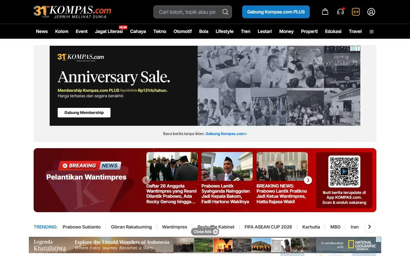Open thumbnail of Syahganda Nainggolan article

(x=227, y=166)
